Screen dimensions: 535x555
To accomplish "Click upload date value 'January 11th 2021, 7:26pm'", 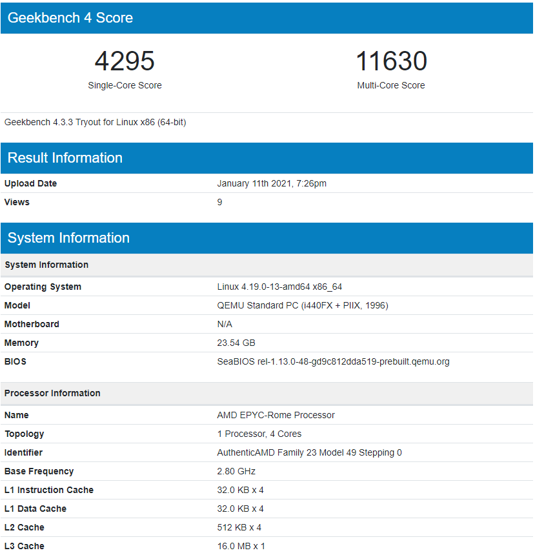I will point(272,183).
